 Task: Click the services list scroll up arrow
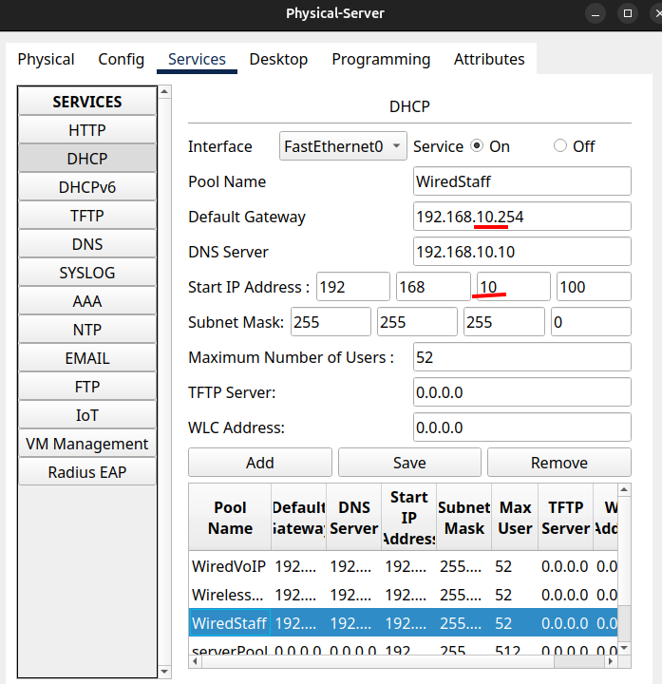point(164,91)
